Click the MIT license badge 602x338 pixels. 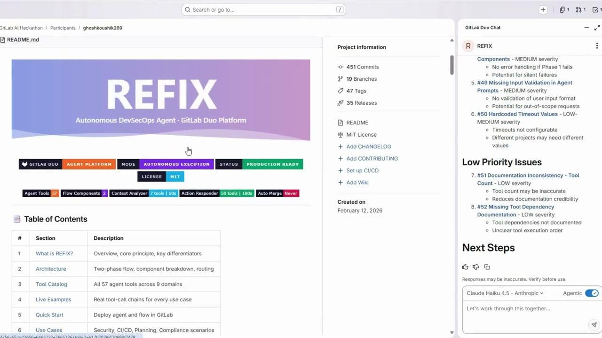point(161,177)
